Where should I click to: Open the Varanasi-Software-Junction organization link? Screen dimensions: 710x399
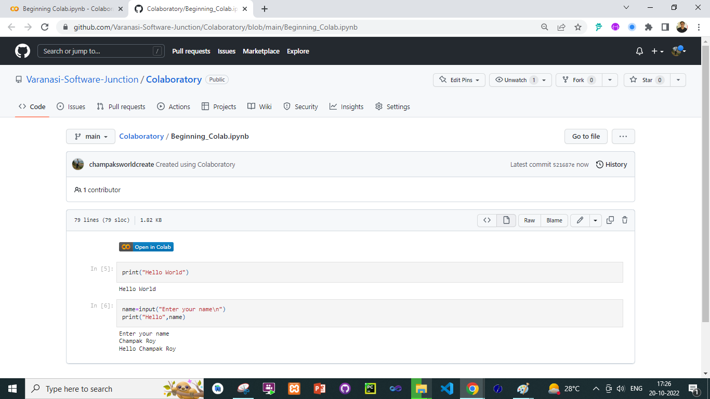(83, 79)
